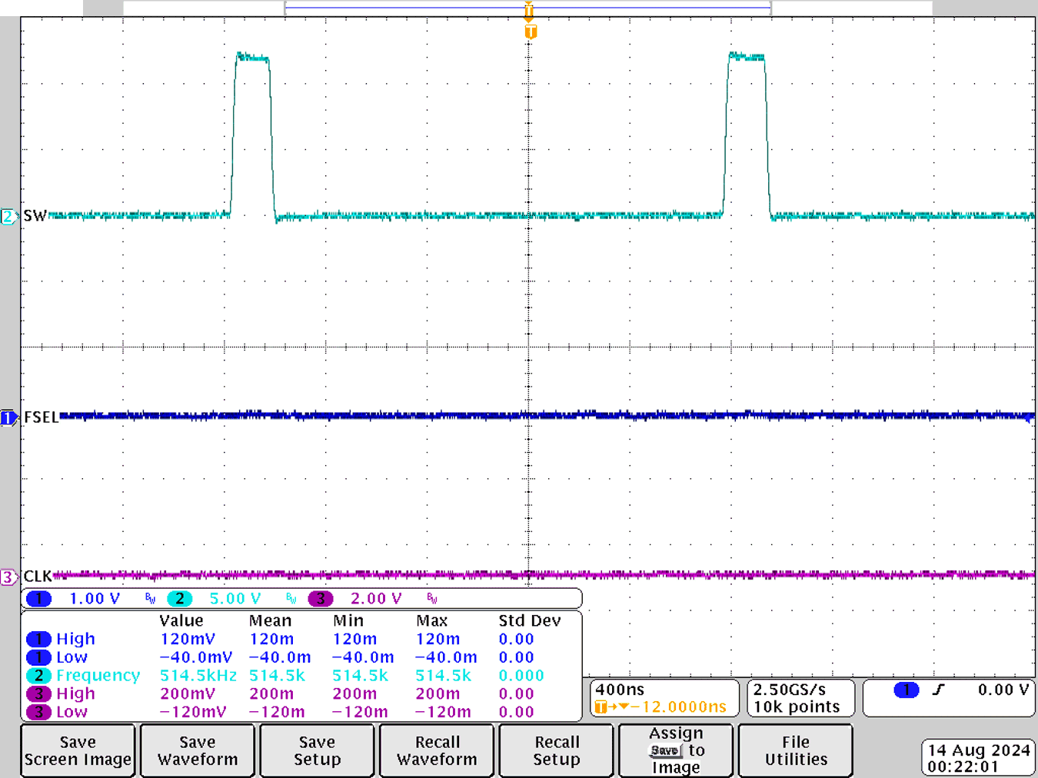
Task: Click the SW channel arrow marker
Action: click(8, 216)
